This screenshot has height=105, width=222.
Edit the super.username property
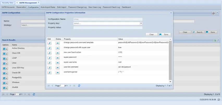point(50,63)
